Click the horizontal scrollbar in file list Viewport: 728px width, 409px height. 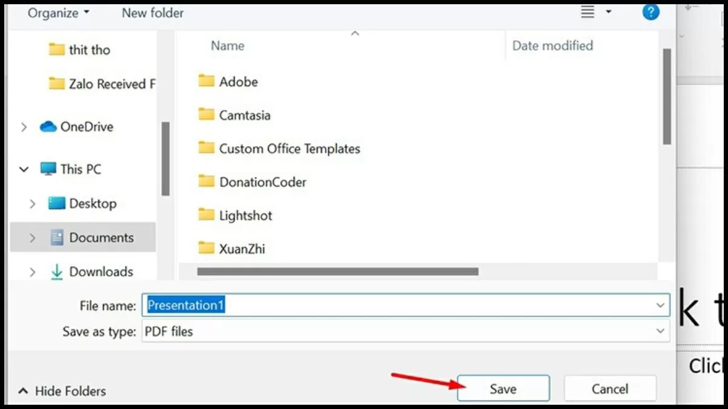pyautogui.click(x=337, y=272)
